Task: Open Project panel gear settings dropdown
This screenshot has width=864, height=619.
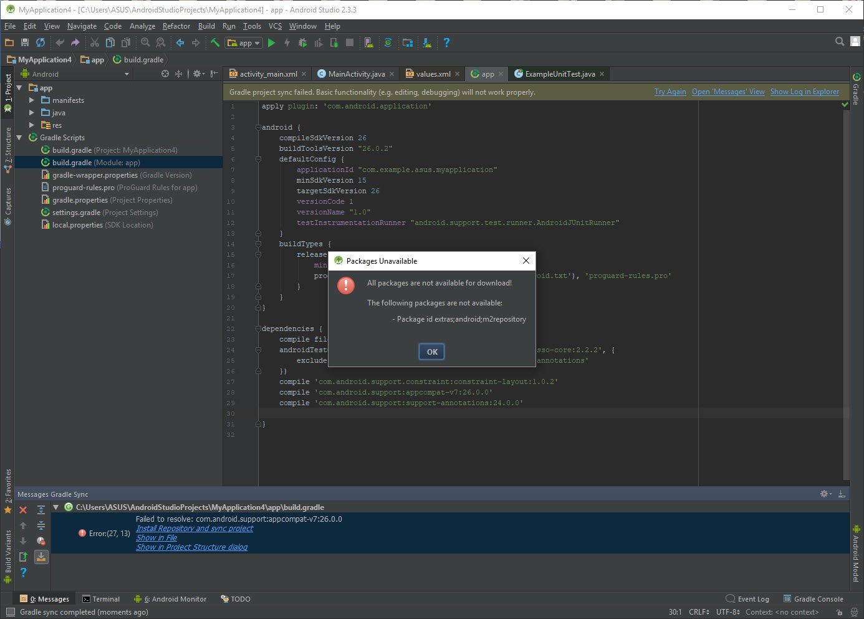Action: click(x=198, y=74)
